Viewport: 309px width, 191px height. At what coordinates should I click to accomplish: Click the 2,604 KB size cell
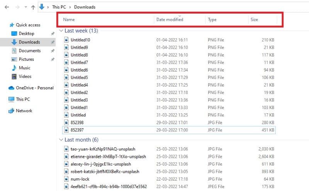[x=266, y=157]
